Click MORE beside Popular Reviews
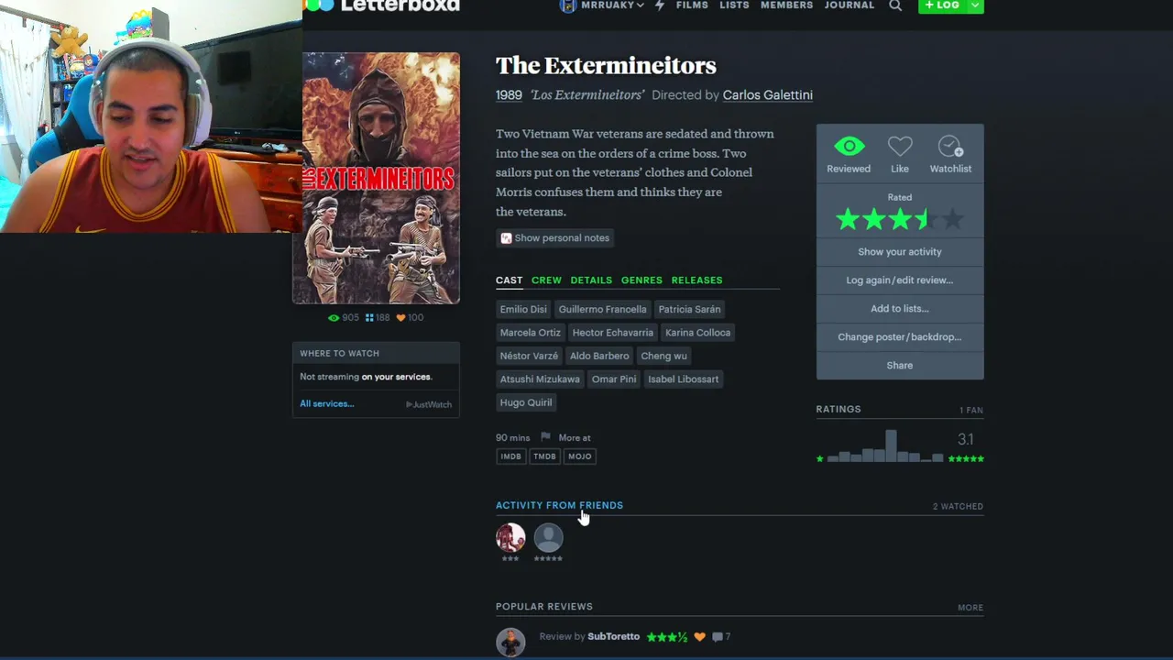The image size is (1173, 660). (970, 608)
